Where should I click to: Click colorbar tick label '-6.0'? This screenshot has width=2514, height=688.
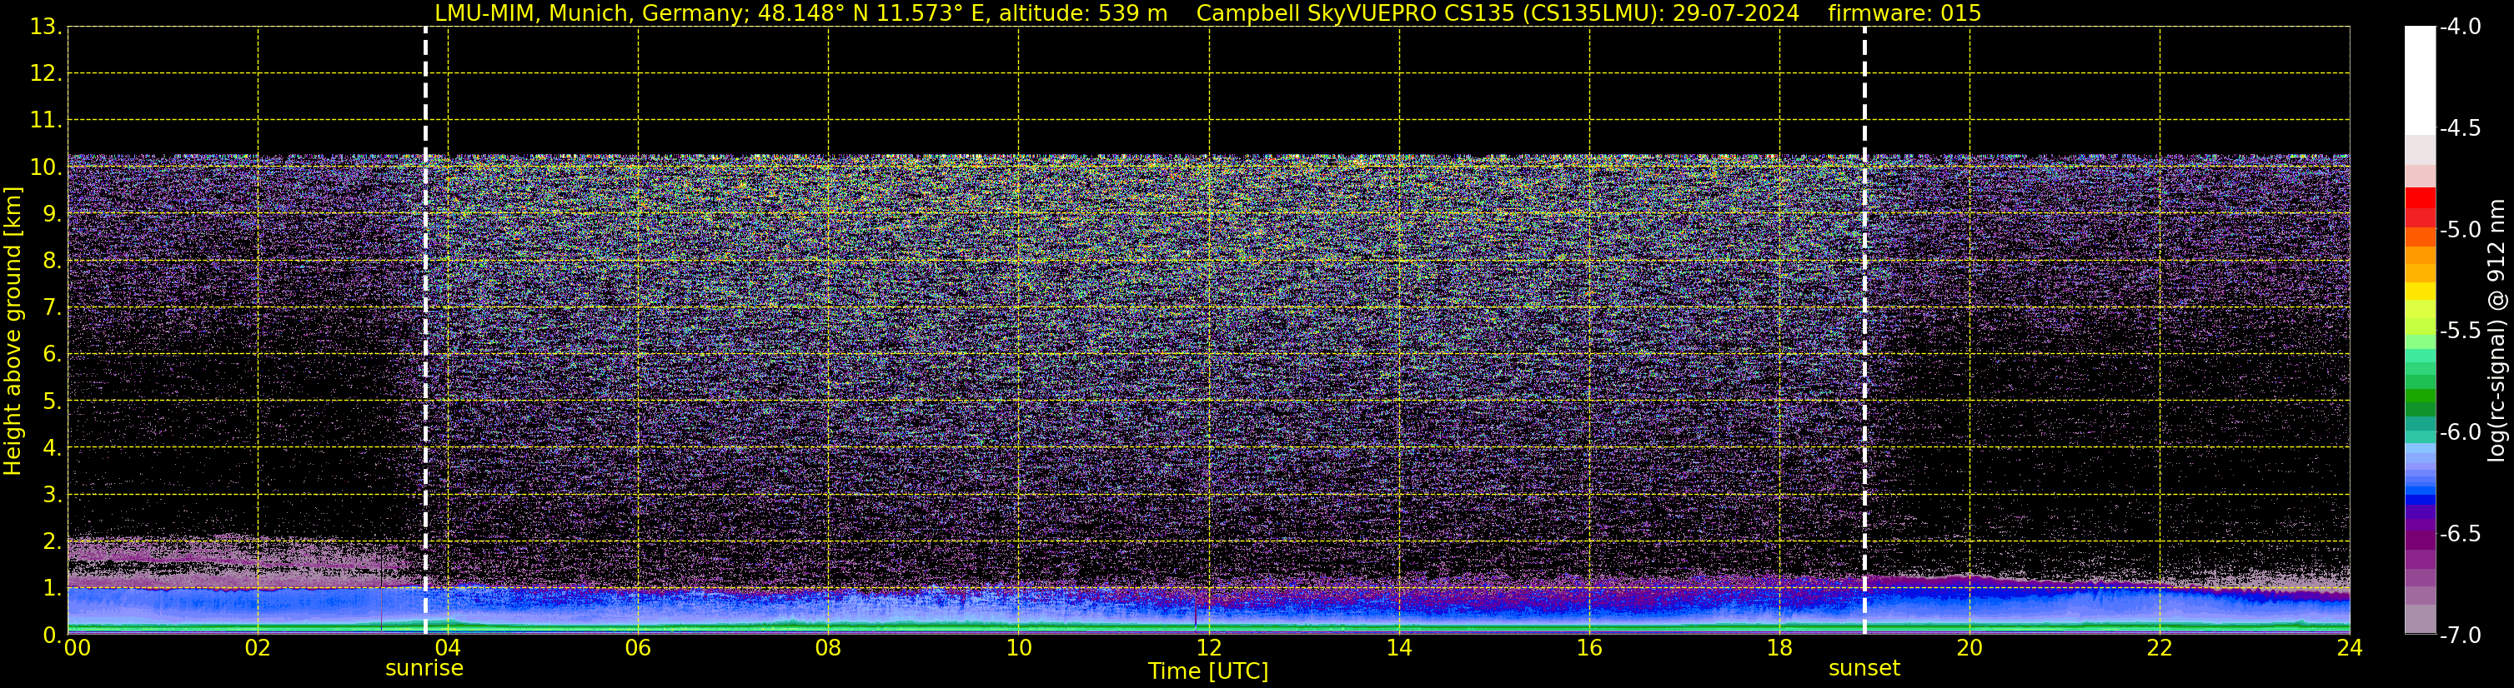(x=2459, y=432)
